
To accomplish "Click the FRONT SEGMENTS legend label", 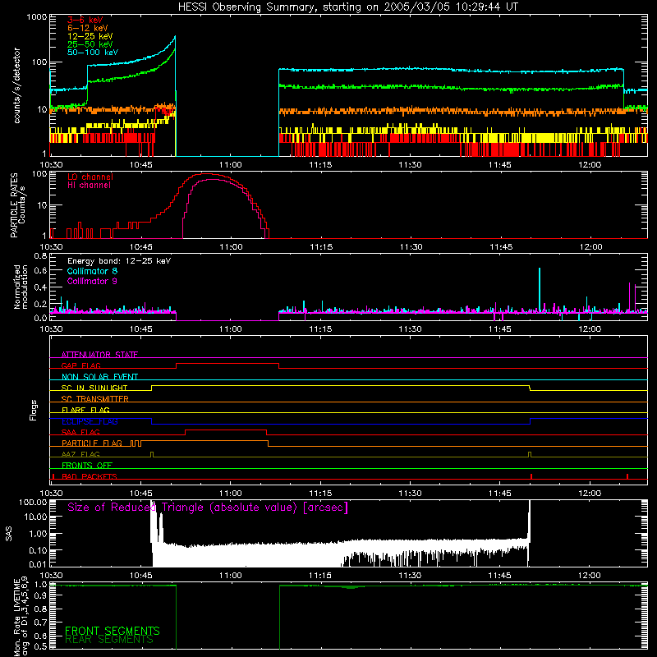I will pos(113,631).
